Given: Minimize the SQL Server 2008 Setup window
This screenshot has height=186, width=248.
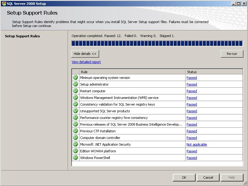Looking at the screenshot, I should 233,3.
